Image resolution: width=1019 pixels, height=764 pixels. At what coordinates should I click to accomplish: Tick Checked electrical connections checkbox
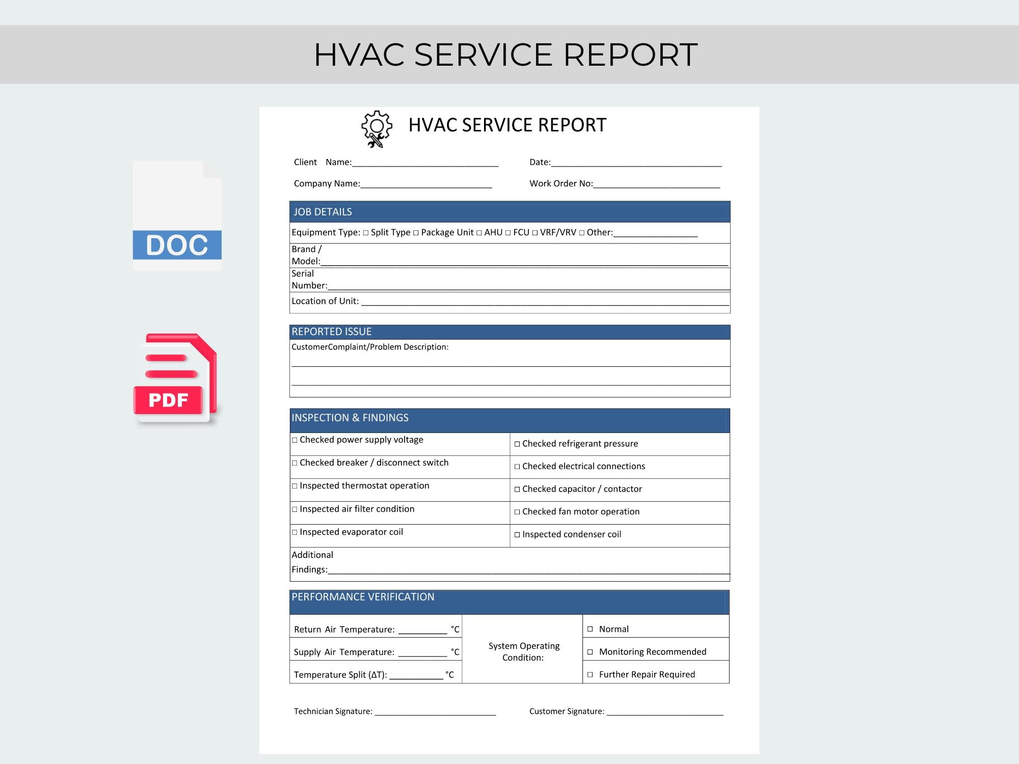click(x=517, y=467)
